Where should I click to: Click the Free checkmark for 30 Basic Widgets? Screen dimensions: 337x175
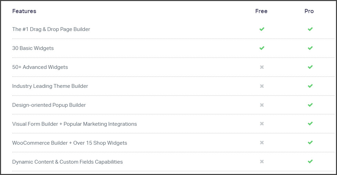coord(262,48)
